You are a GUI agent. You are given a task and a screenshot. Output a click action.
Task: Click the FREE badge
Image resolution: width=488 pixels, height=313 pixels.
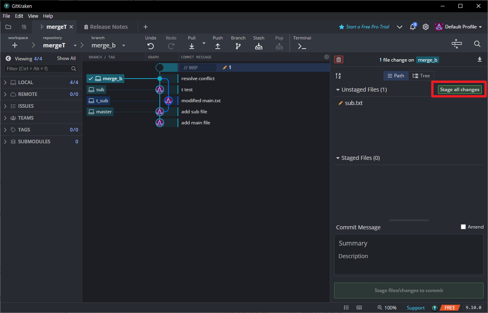point(450,307)
